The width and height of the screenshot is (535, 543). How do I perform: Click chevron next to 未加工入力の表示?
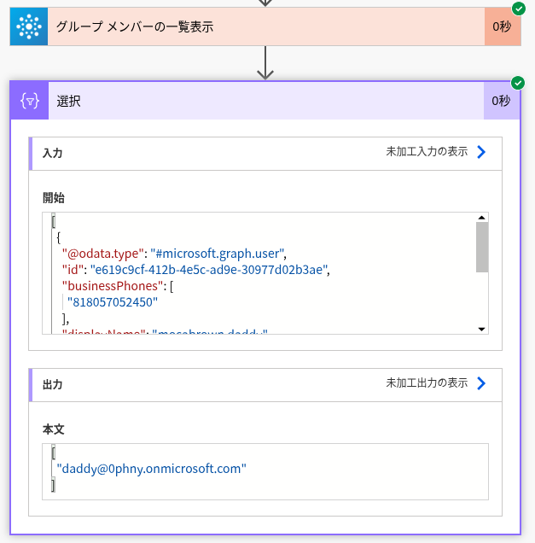[x=481, y=152]
